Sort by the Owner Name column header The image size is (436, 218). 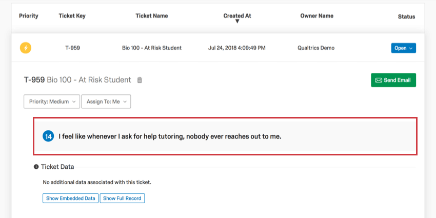pos(316,16)
